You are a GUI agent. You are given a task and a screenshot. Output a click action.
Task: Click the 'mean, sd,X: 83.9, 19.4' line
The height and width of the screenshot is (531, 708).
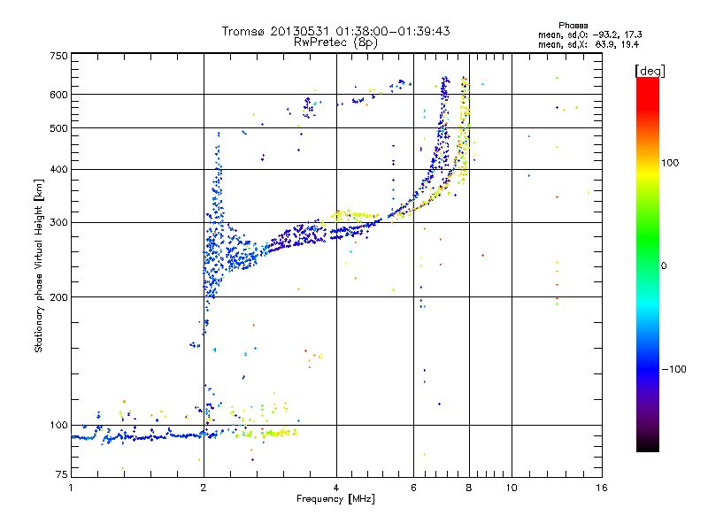[589, 44]
